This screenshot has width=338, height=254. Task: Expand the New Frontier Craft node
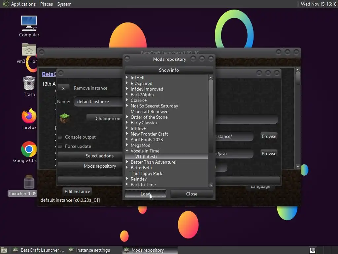pos(127,134)
